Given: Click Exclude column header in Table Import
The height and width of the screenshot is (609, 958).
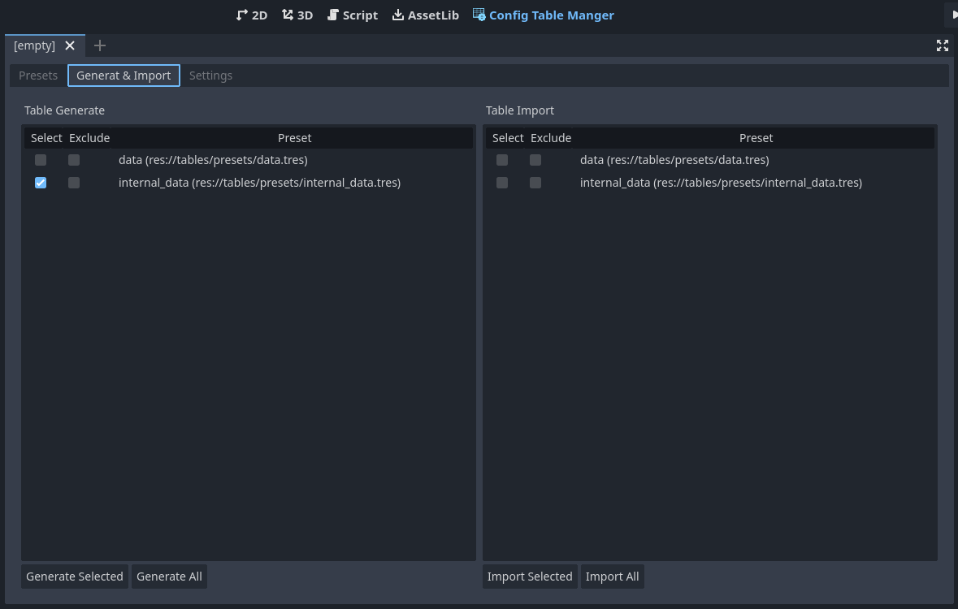Looking at the screenshot, I should tap(550, 138).
